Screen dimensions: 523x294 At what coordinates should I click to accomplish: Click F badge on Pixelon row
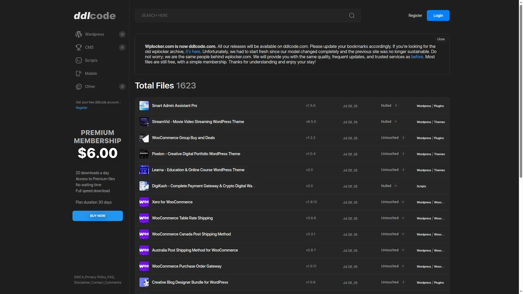click(403, 154)
